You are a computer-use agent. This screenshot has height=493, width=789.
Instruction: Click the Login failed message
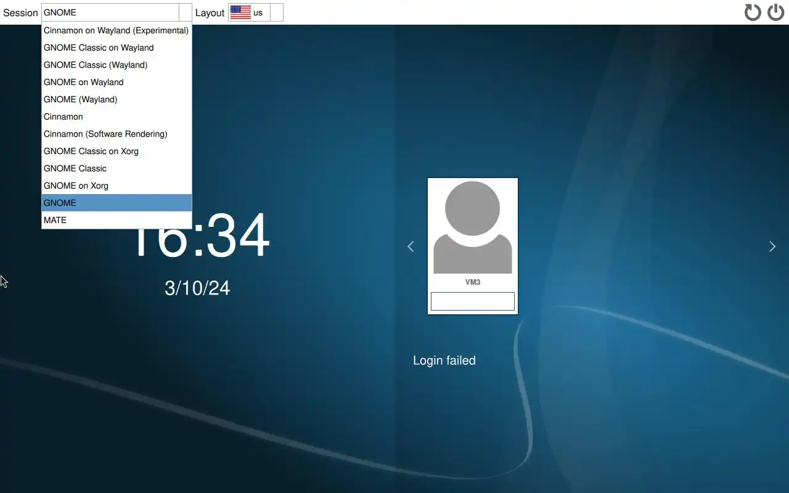coord(444,361)
